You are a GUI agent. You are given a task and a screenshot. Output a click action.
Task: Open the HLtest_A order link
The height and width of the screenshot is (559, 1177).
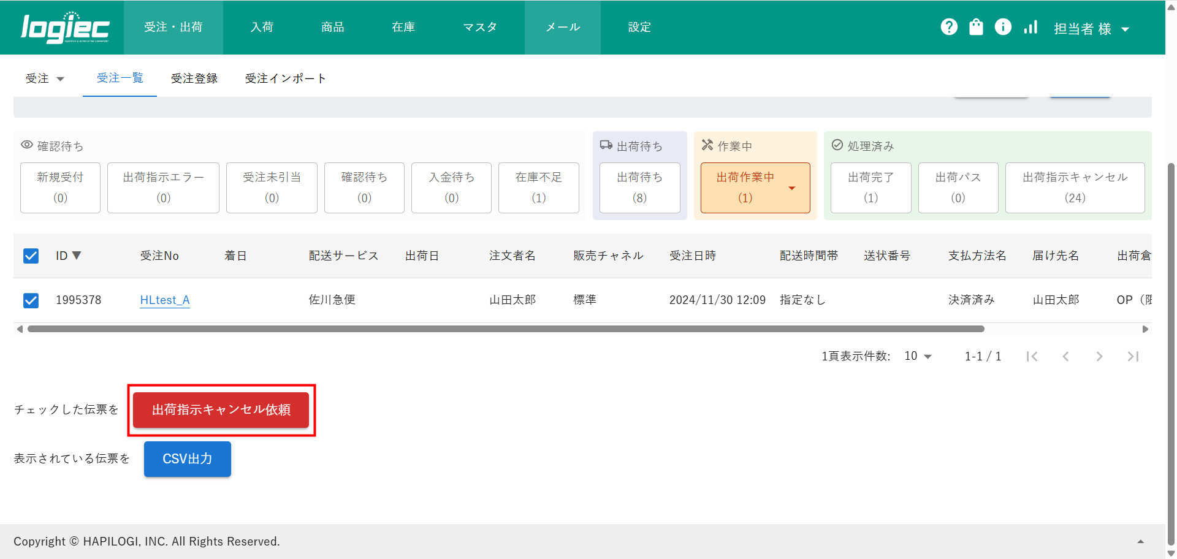pos(164,300)
